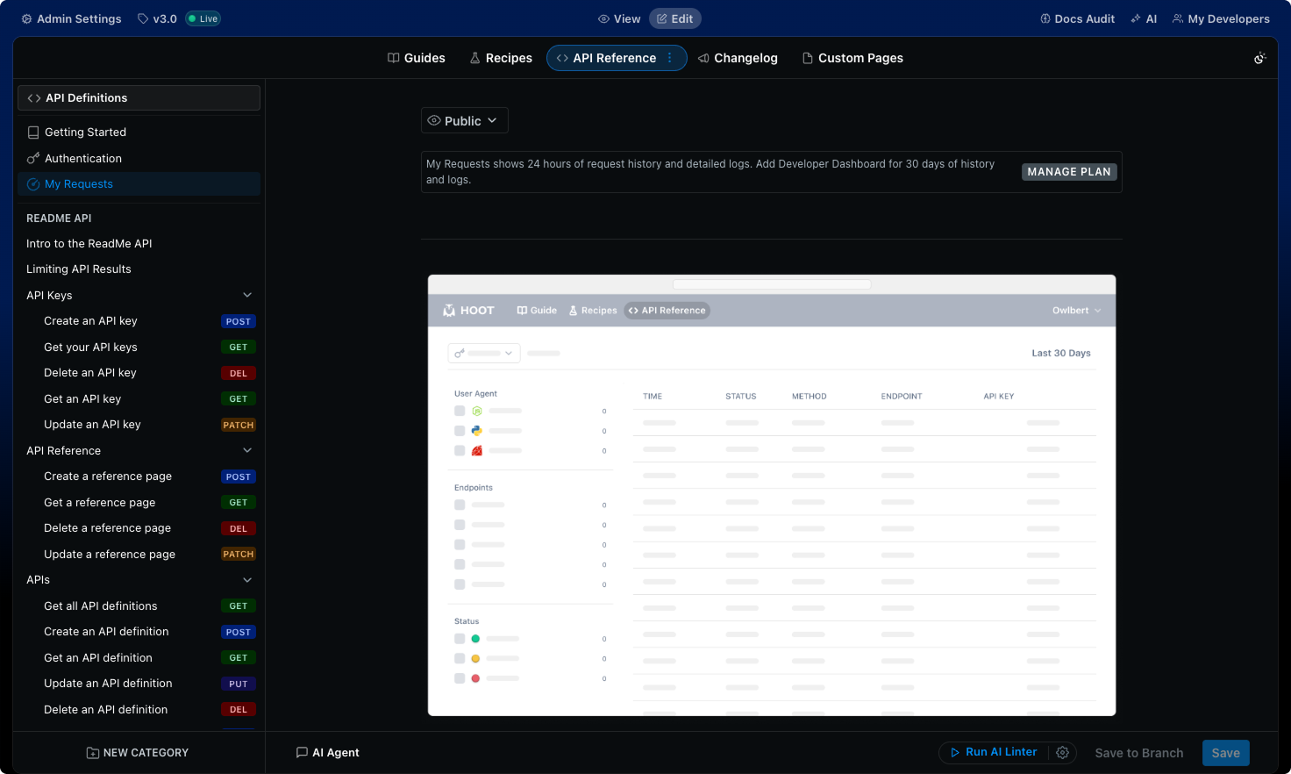The image size is (1291, 774).
Task: Check the first Endpoints checkbox in preview
Action: pyautogui.click(x=460, y=505)
